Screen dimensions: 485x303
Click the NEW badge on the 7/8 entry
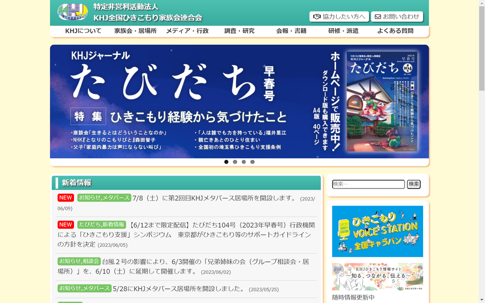click(x=65, y=198)
